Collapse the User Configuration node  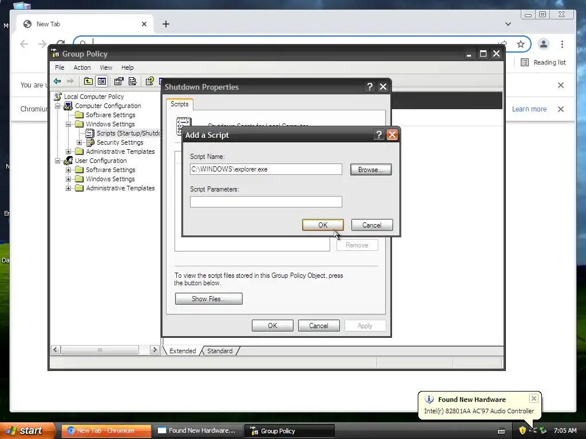pyautogui.click(x=58, y=161)
